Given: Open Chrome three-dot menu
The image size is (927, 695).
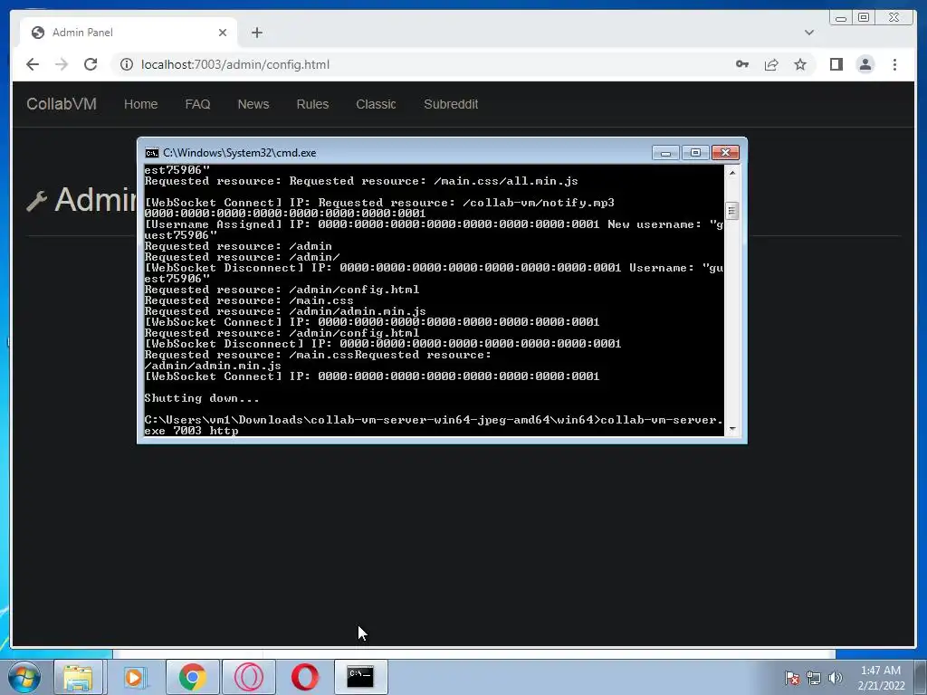Looking at the screenshot, I should 894,64.
